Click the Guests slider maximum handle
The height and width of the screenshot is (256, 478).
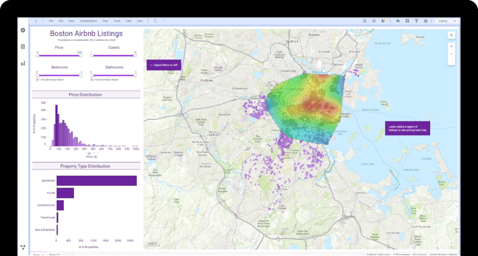135,55
